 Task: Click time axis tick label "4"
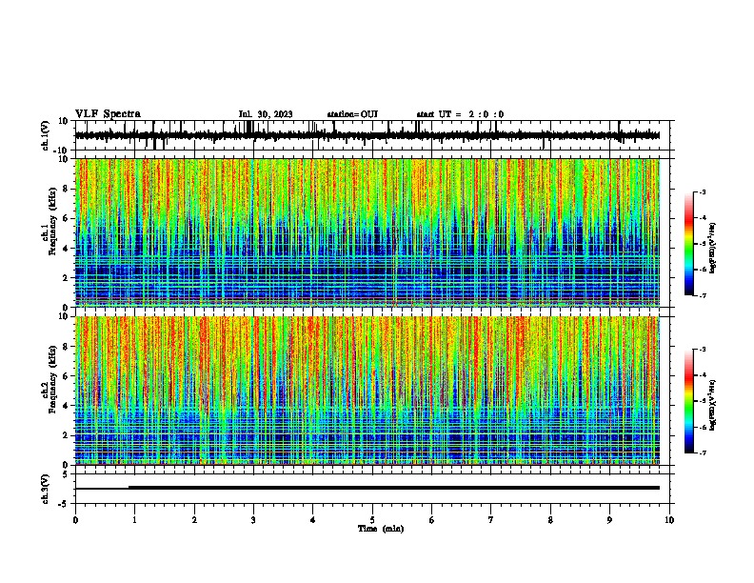[x=313, y=520]
